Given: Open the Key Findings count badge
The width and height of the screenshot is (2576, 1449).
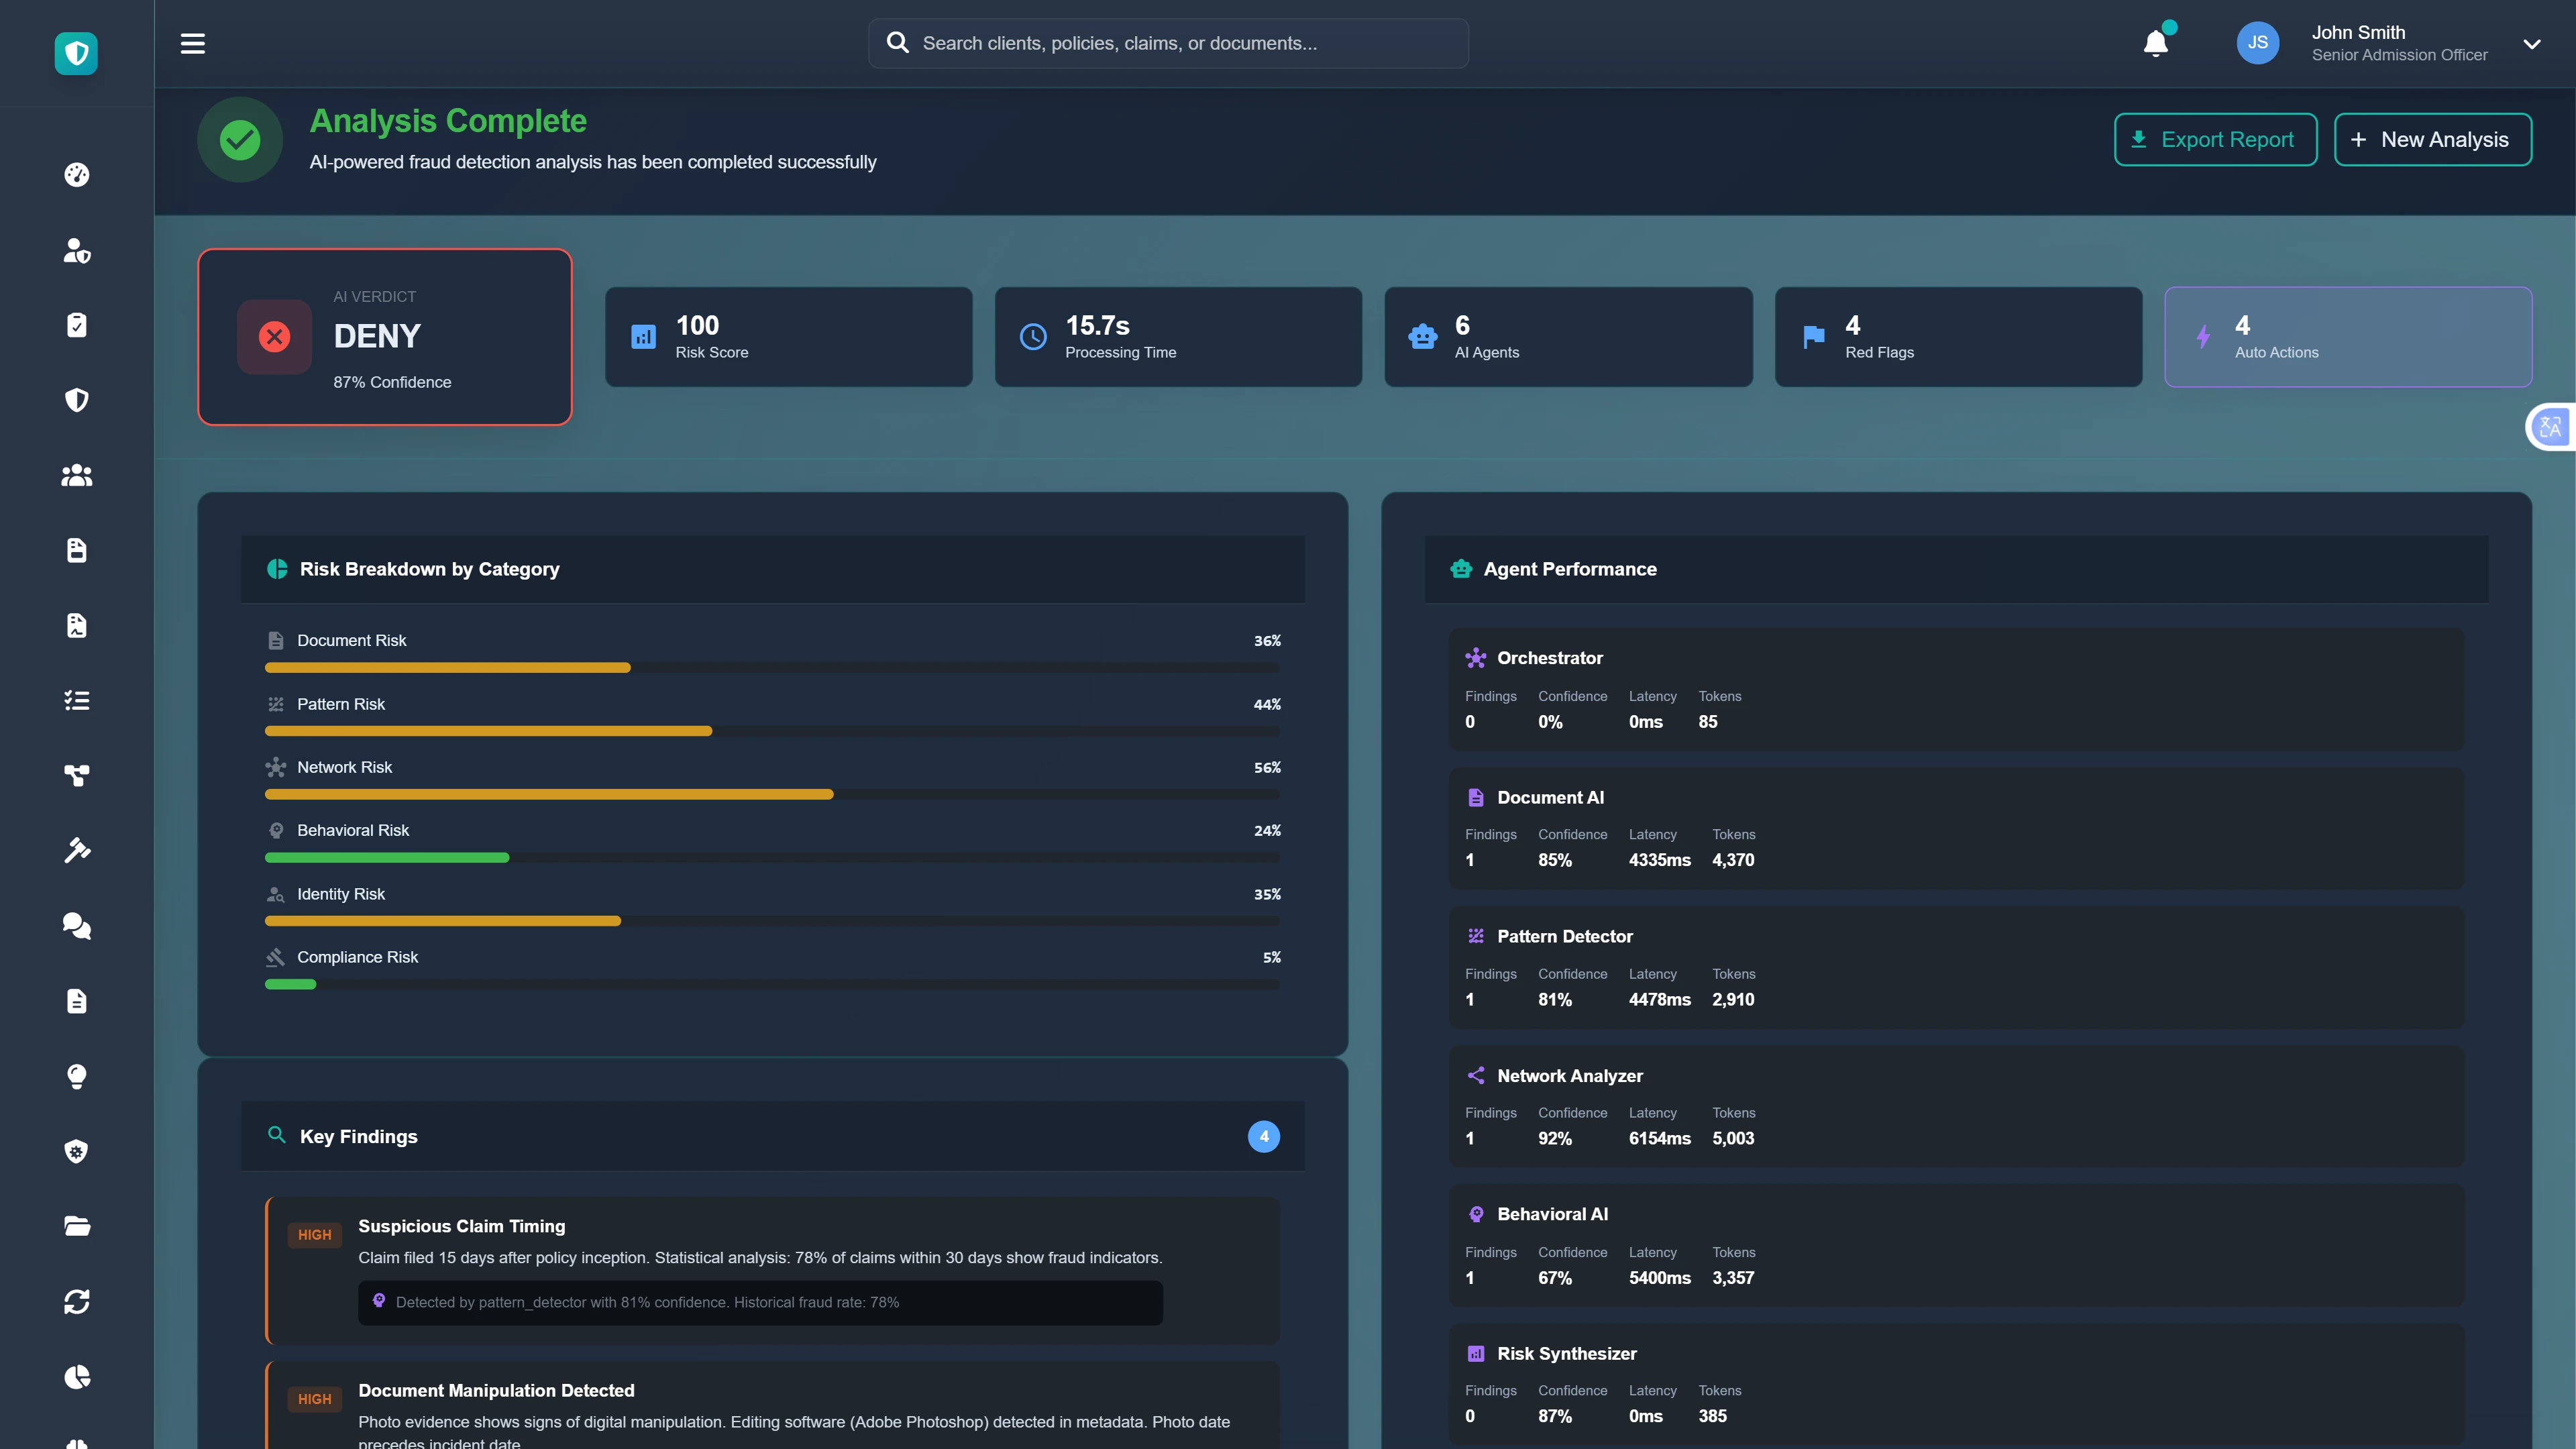Looking at the screenshot, I should 1263,1136.
